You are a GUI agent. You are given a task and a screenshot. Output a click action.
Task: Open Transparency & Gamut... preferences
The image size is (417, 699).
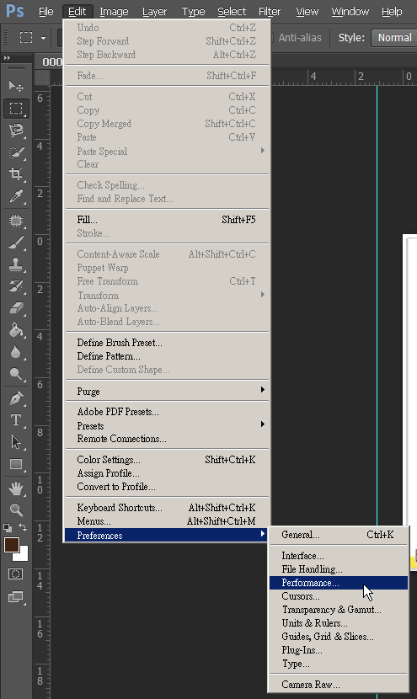(x=339, y=610)
